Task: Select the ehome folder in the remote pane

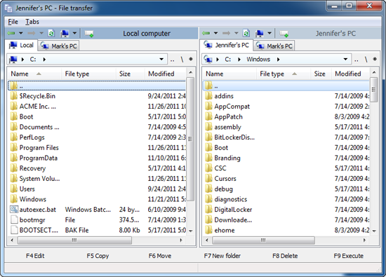Action: click(x=286, y=230)
